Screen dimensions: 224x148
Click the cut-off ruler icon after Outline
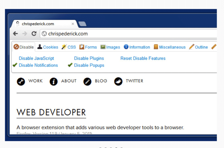214,47
